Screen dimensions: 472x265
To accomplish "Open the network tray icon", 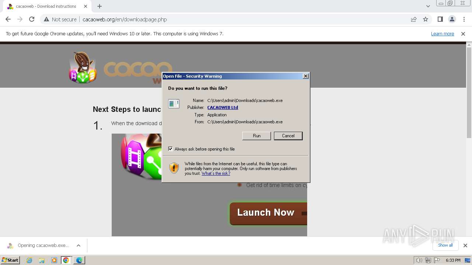I will tap(428, 260).
